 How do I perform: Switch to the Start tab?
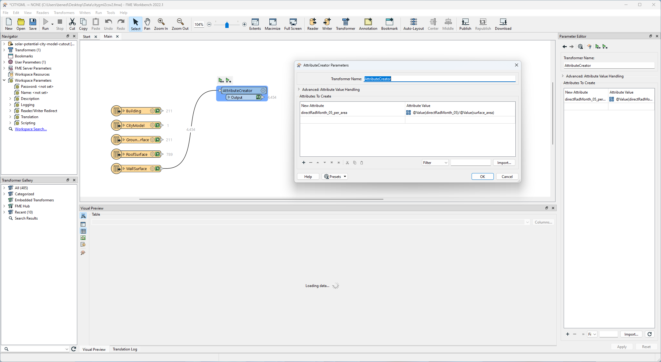tap(87, 36)
